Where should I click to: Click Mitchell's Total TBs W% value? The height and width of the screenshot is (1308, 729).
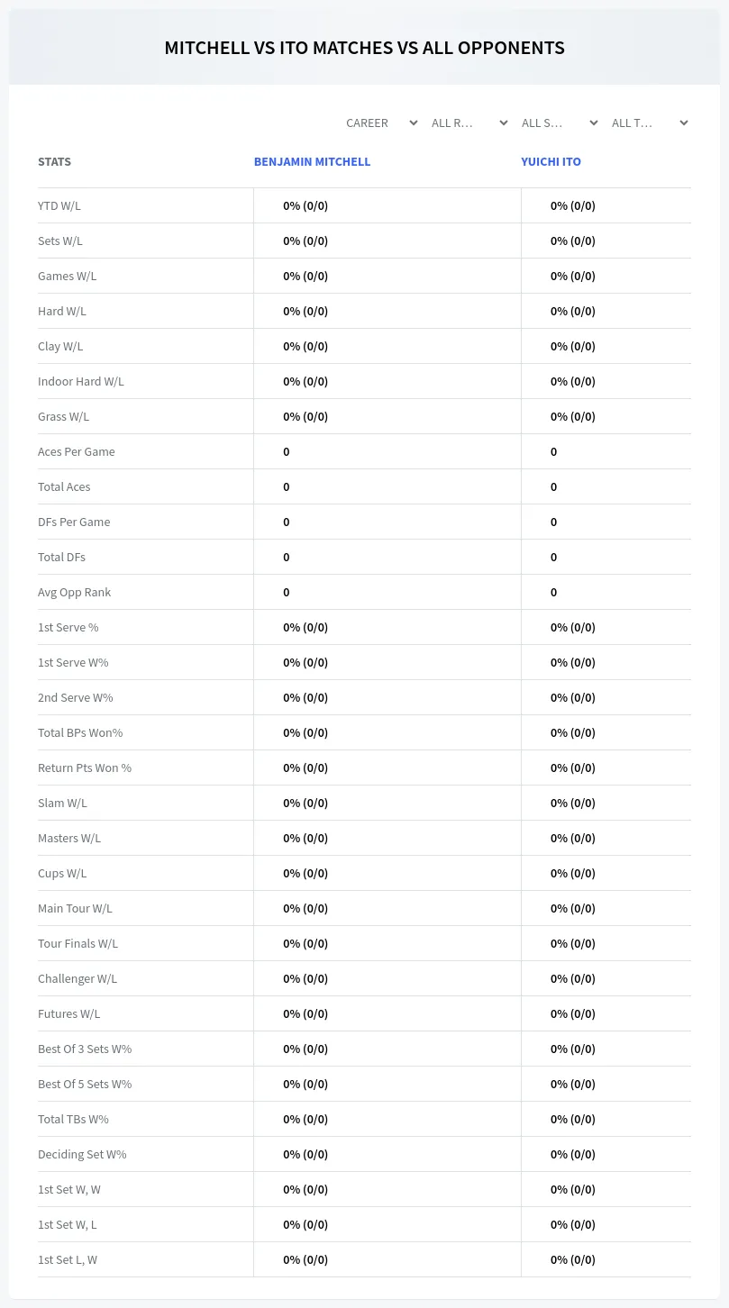coord(305,1120)
